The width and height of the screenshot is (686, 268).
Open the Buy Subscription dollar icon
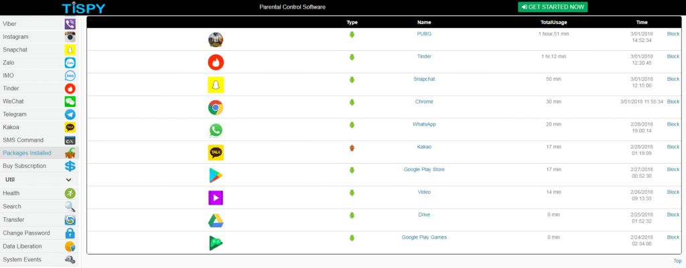pyautogui.click(x=70, y=166)
